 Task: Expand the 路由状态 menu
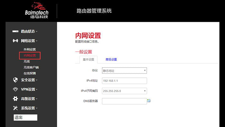[29, 31]
